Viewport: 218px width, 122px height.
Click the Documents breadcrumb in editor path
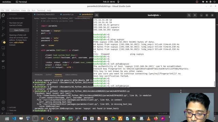(x=52, y=18)
